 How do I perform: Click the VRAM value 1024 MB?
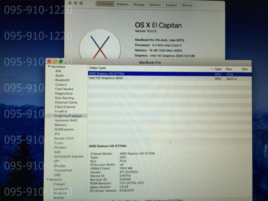tap(126, 168)
